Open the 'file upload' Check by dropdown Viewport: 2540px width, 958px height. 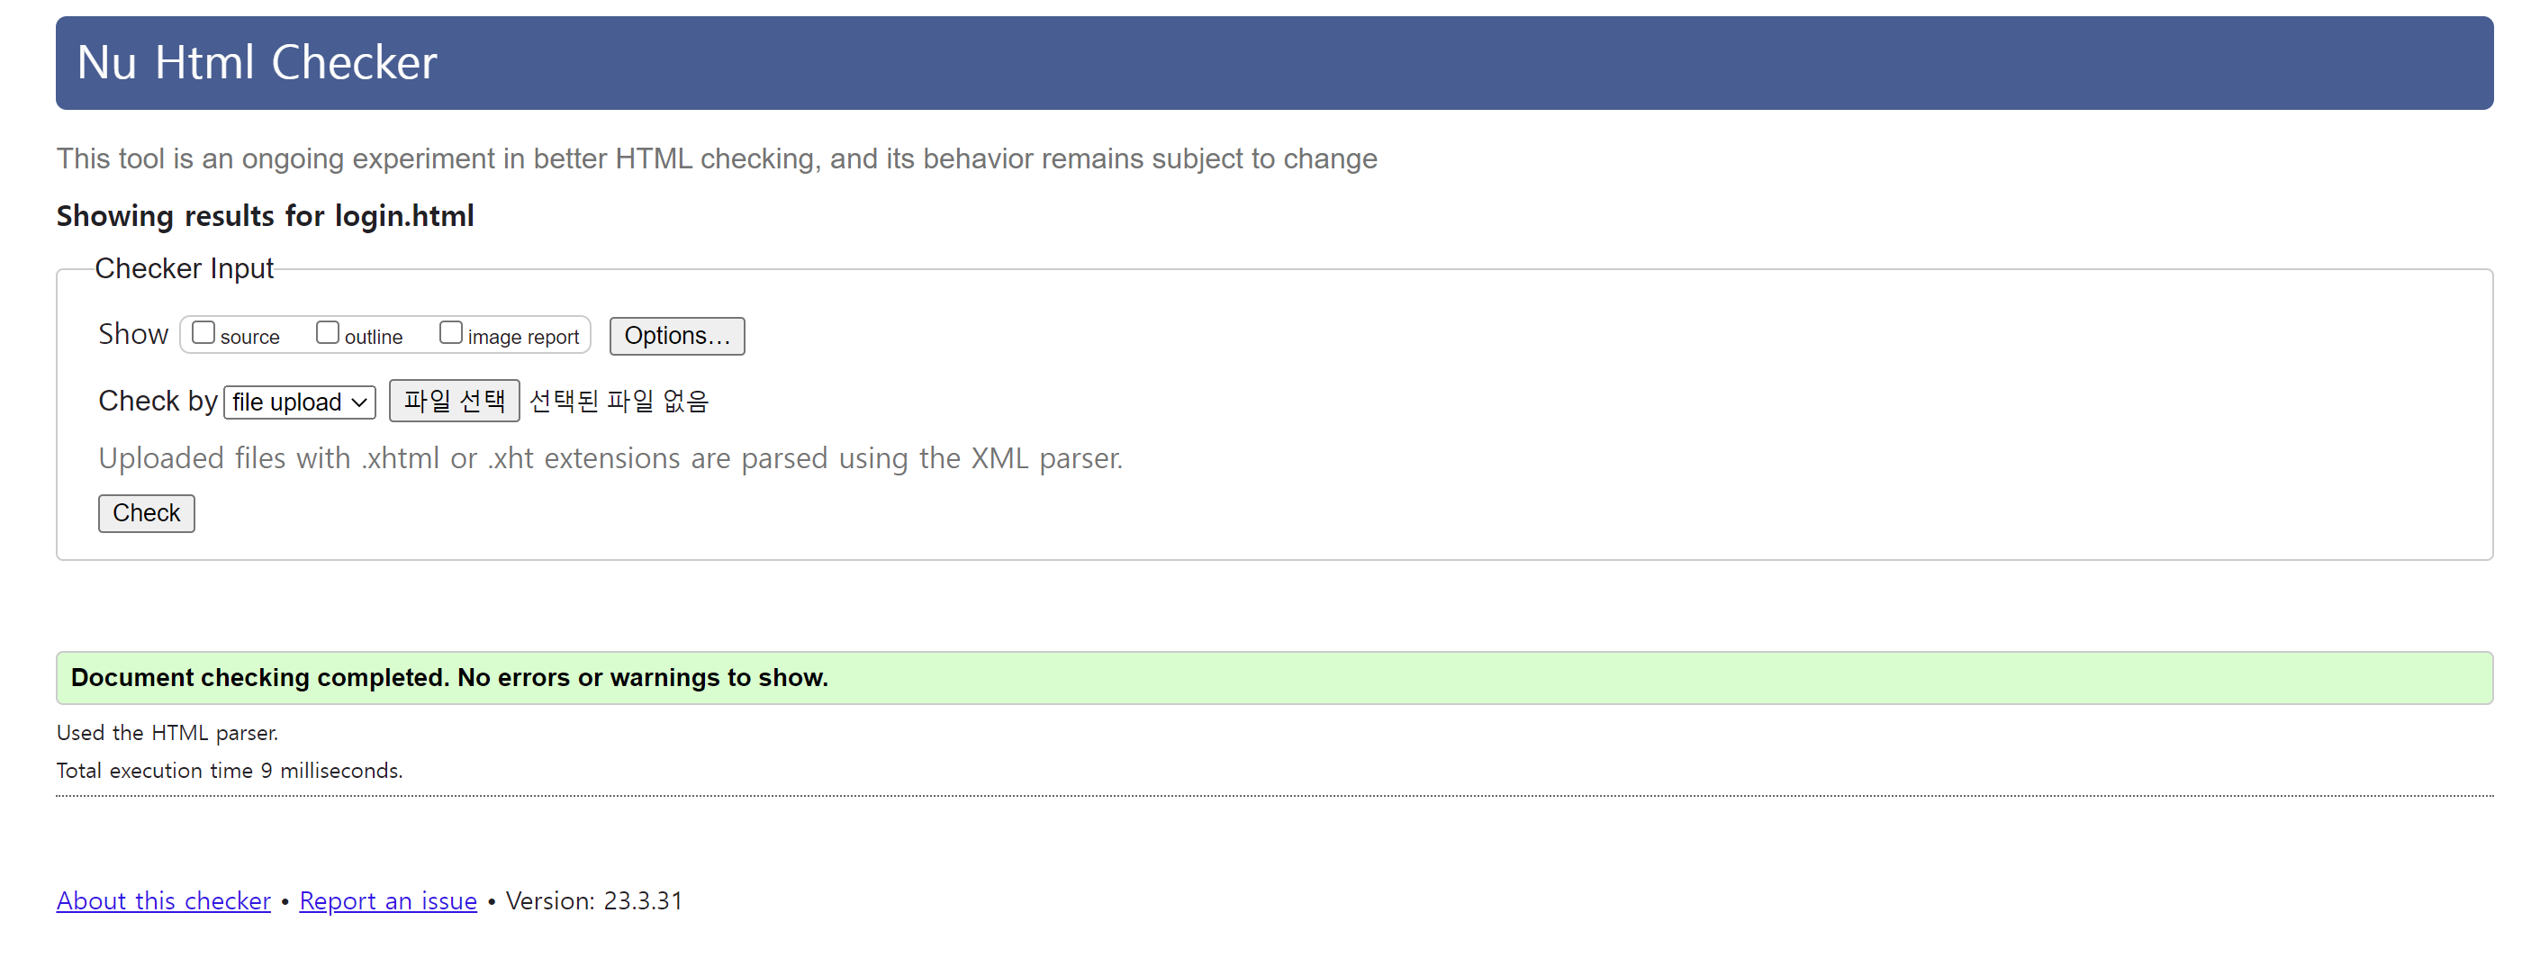(x=300, y=402)
